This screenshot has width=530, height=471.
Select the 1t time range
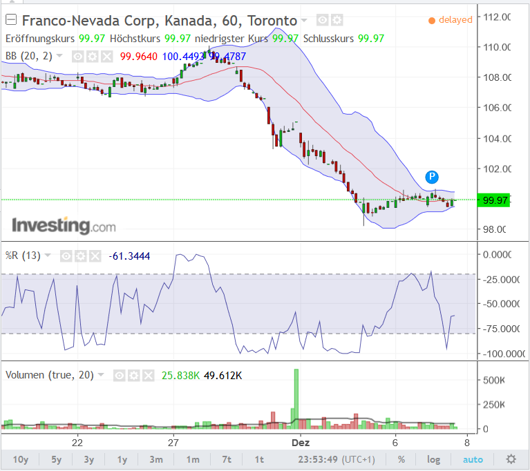click(259, 459)
